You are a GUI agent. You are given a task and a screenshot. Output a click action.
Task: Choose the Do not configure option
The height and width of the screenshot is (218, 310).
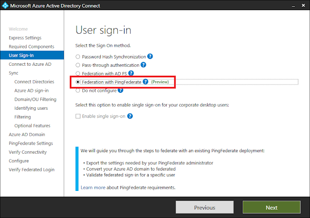78,90
